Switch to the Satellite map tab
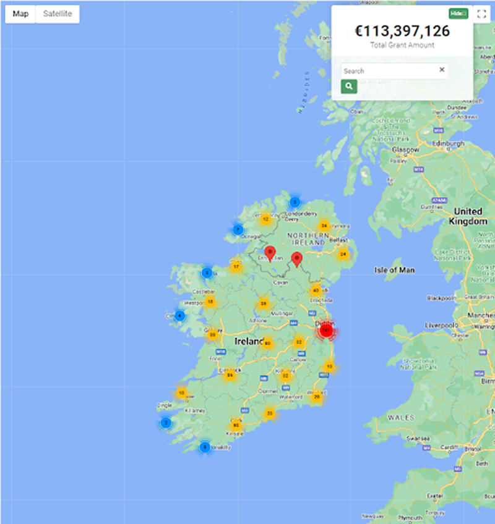This screenshot has height=524, width=495. (57, 13)
